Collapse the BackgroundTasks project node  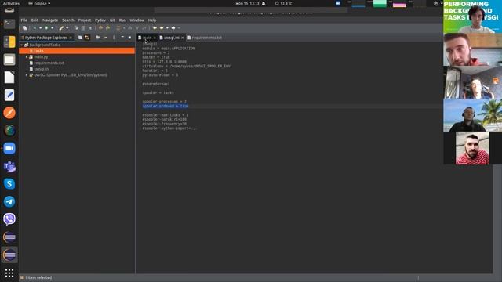pos(22,45)
